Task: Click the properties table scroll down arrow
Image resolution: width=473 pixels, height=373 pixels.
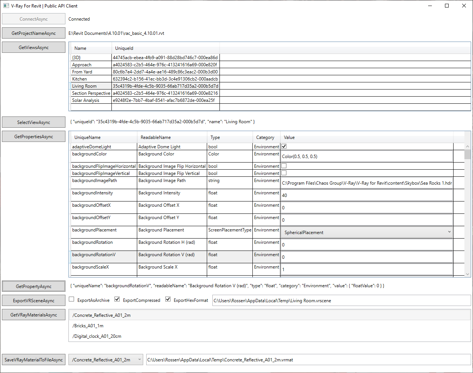Action: pos(467,274)
